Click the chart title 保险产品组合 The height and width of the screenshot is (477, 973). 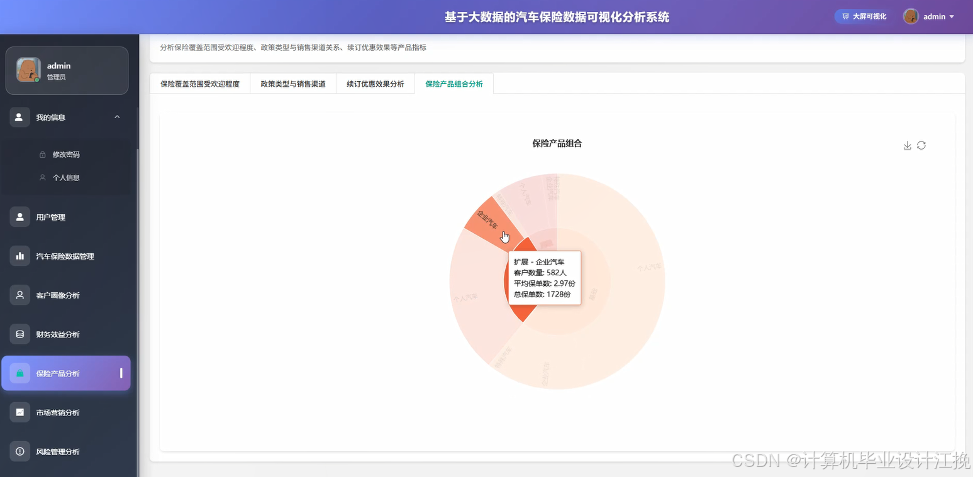tap(557, 143)
